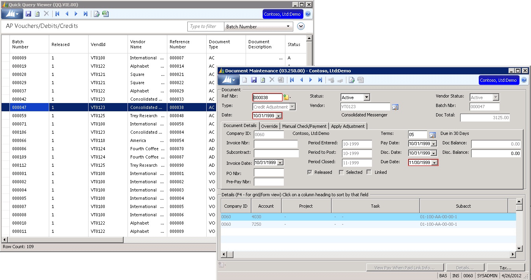531x280 pixels.
Task: Click up arrow of Quick Query vertical scrollbar
Action: (309, 38)
